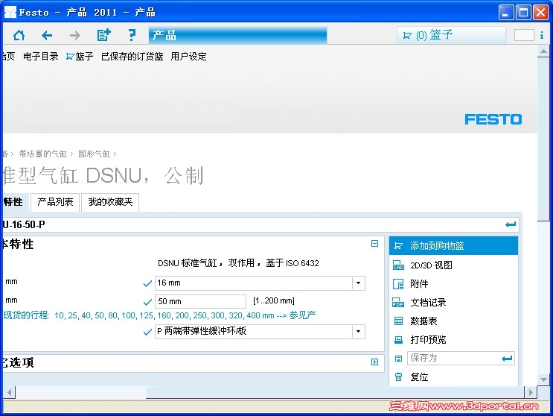Click the vertical scrollbar down arrow
This screenshot has width=553, height=416.
click(543, 379)
